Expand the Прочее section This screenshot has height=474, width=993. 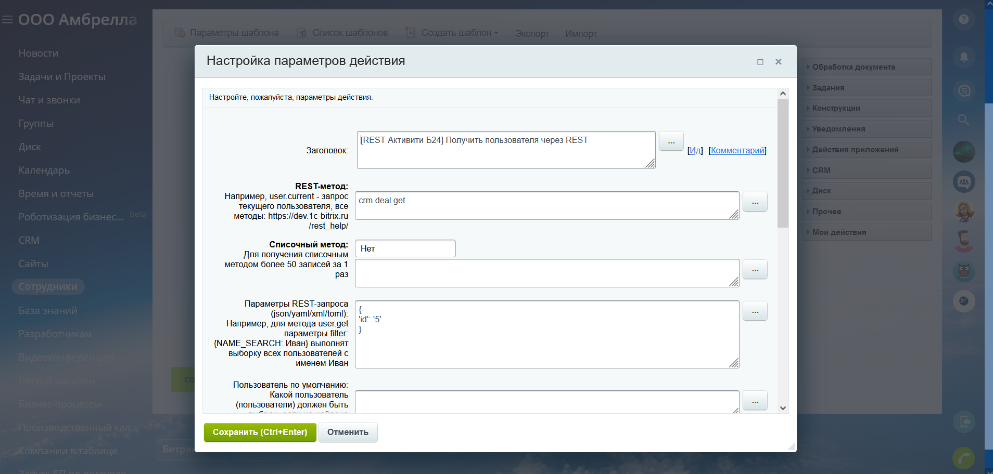[x=867, y=212]
